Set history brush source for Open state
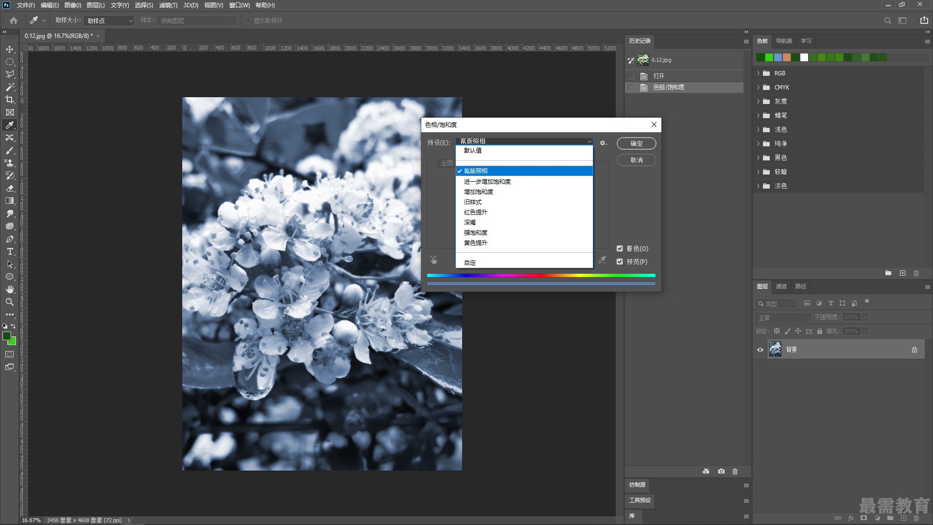 tap(631, 76)
